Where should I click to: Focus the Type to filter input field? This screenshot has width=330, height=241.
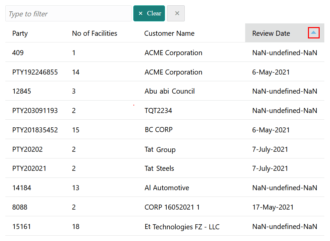click(68, 14)
